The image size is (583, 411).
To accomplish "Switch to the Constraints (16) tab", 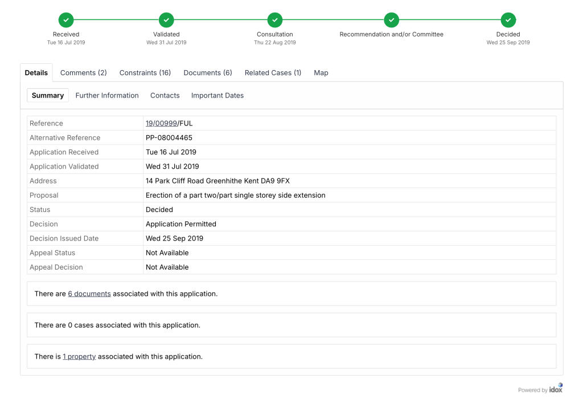I will 145,73.
